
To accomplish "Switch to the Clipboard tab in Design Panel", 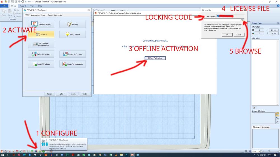I will click(256, 127).
